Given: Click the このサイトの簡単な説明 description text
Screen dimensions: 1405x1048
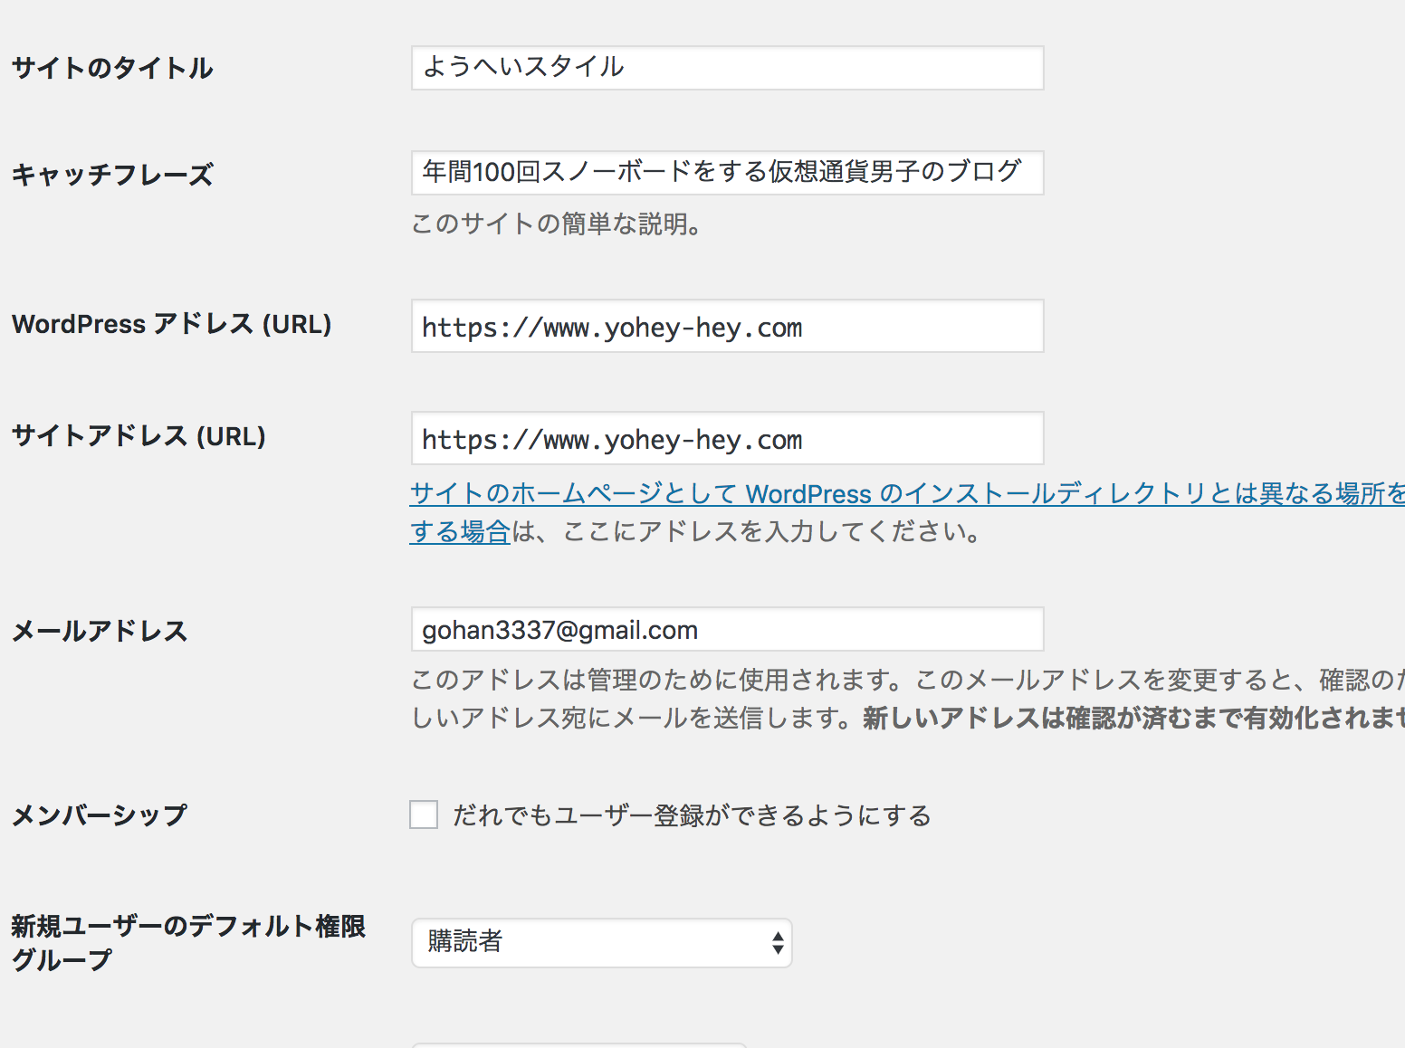Looking at the screenshot, I should point(557,224).
